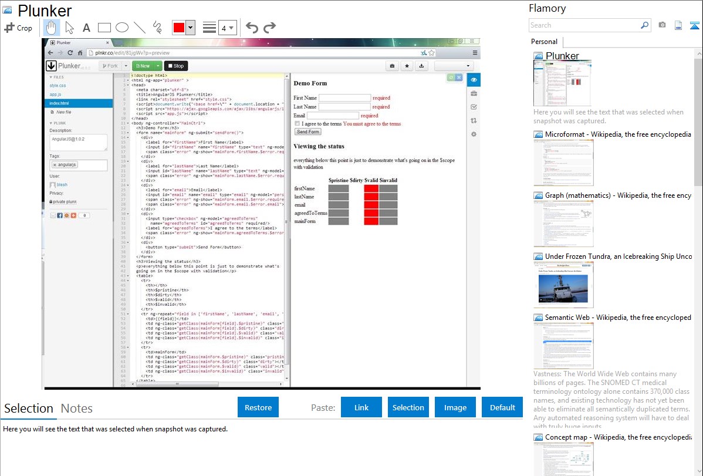Click the Default paste button
Screen dimensions: 703x476
coord(502,407)
